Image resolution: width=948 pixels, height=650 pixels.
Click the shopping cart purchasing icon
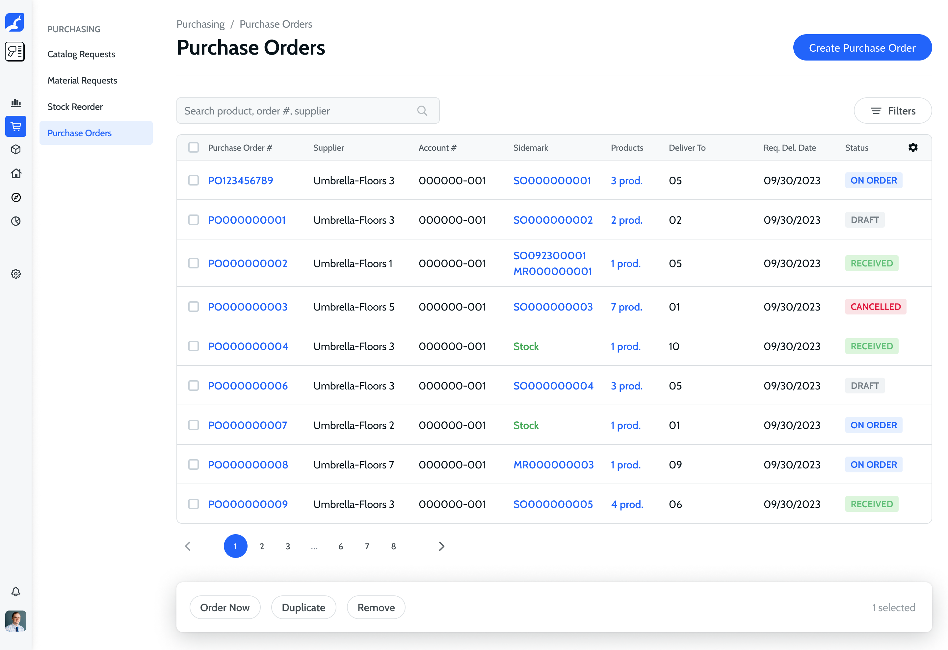(x=16, y=127)
